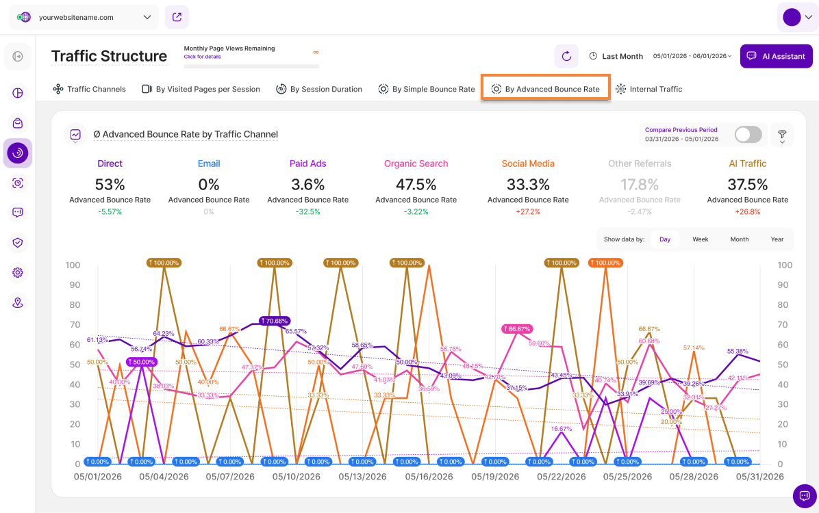Toggle Compare Previous Period switch
This screenshot has height=513, width=819.
tap(748, 135)
